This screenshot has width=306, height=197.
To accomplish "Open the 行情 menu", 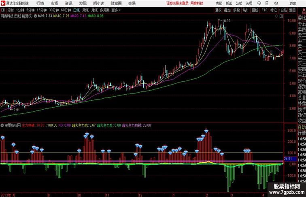I will [40, 3].
